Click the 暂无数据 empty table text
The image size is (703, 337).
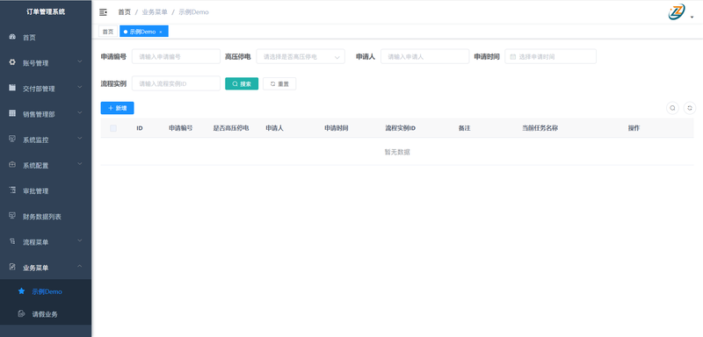tap(397, 152)
